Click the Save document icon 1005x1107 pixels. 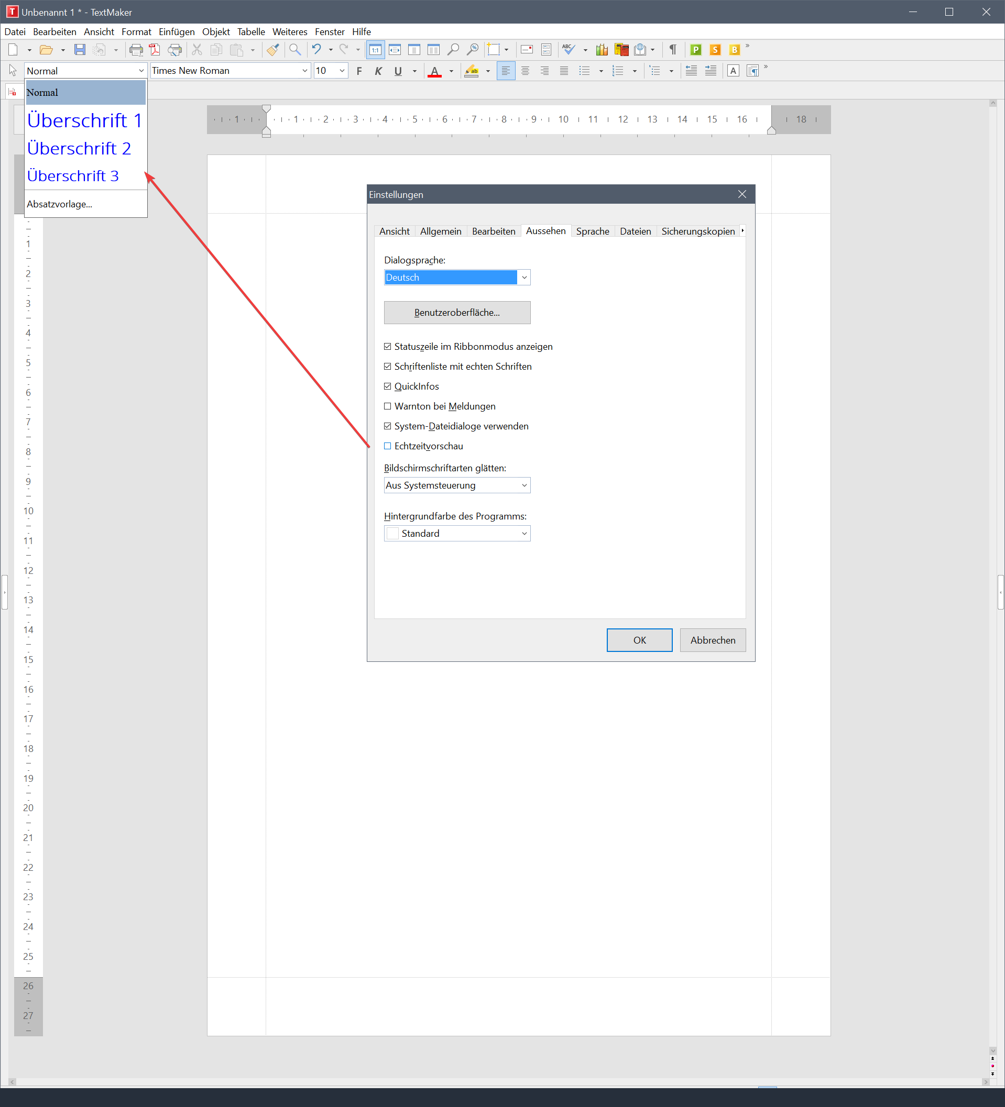(80, 50)
